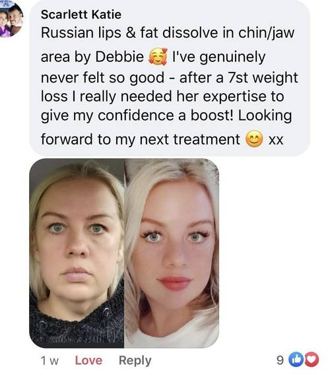Open the left before photo with dark sweater

pyautogui.click(x=77, y=253)
